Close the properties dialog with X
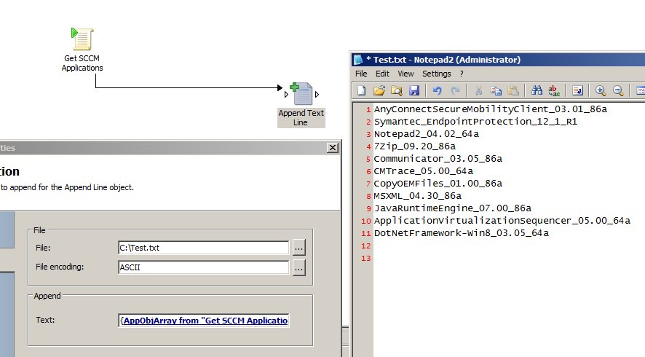The height and width of the screenshot is (357, 645). coord(333,148)
